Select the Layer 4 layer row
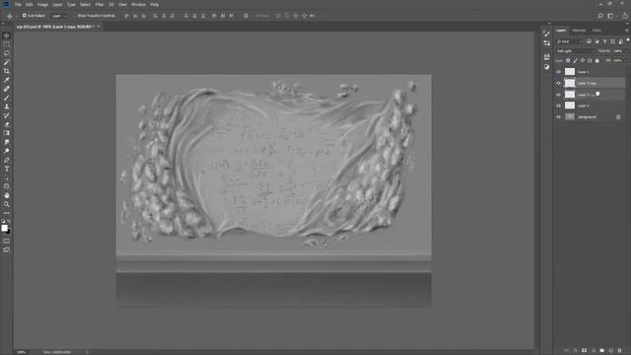631x355 pixels. click(x=590, y=72)
